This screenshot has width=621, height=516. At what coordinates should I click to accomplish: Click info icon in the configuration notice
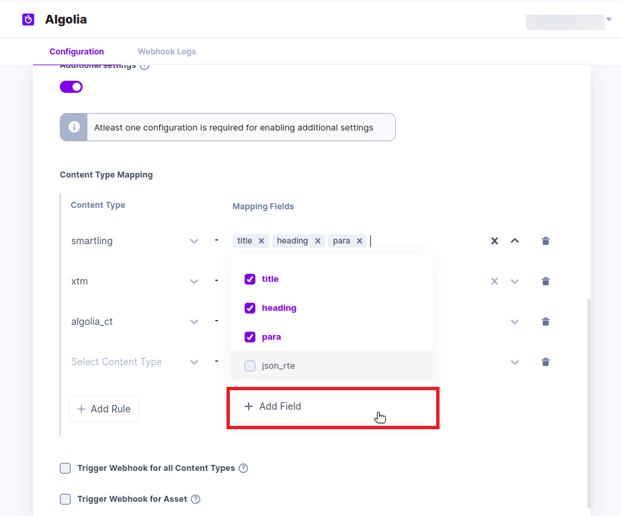click(74, 127)
